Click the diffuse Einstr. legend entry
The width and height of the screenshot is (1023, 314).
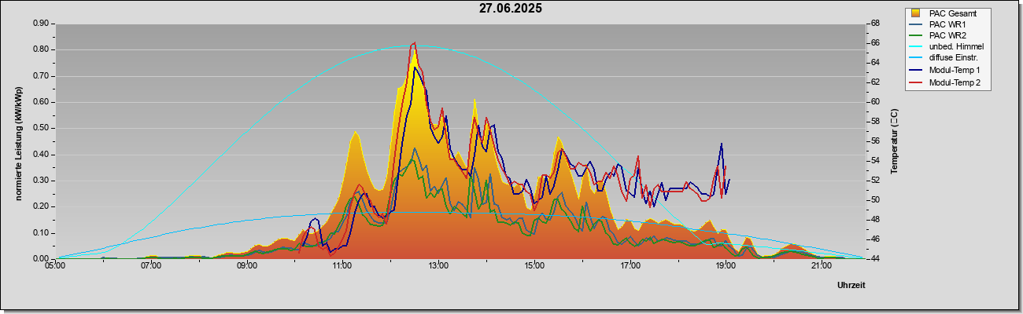944,59
